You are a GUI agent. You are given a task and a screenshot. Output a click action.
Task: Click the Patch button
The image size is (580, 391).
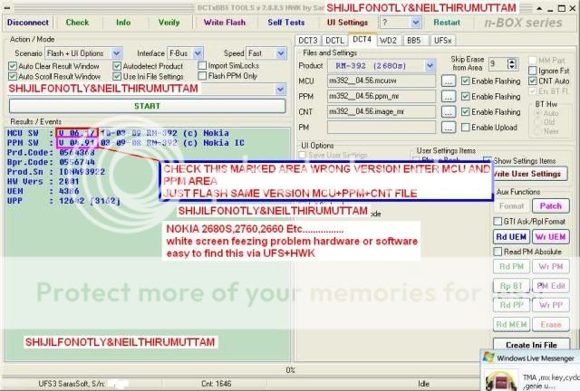point(550,205)
